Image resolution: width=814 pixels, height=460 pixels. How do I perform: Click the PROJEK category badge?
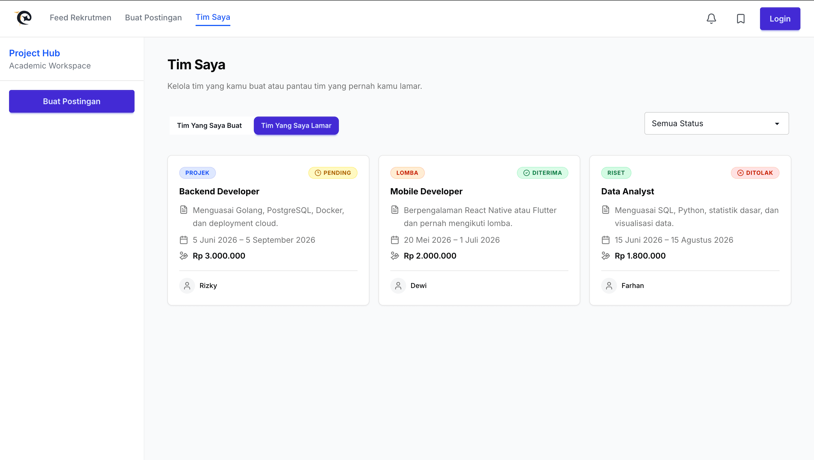(x=197, y=173)
